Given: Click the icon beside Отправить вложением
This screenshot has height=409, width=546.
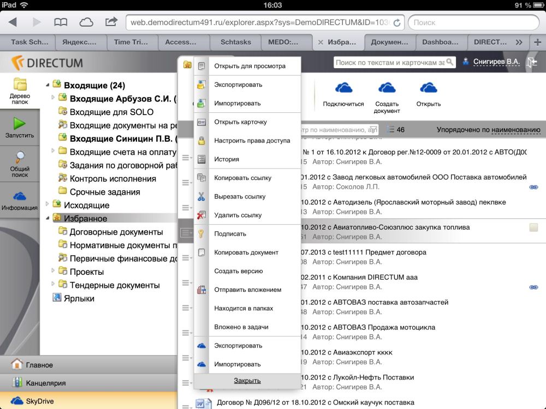Looking at the screenshot, I should (201, 290).
